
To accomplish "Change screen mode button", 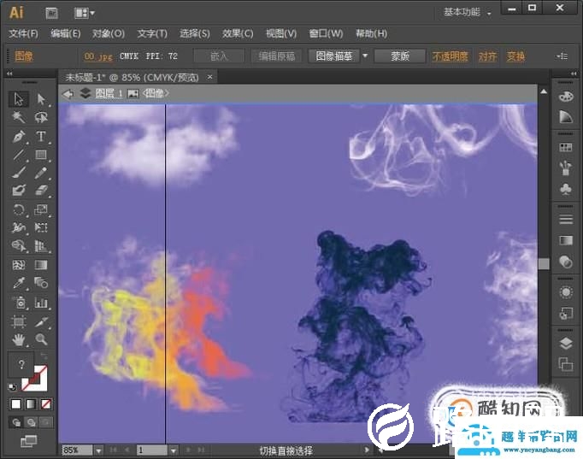I will coord(28,441).
